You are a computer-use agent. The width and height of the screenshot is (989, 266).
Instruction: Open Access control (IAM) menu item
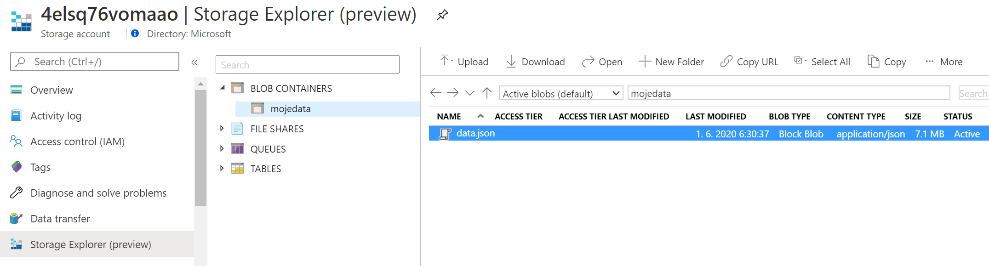coord(77,141)
